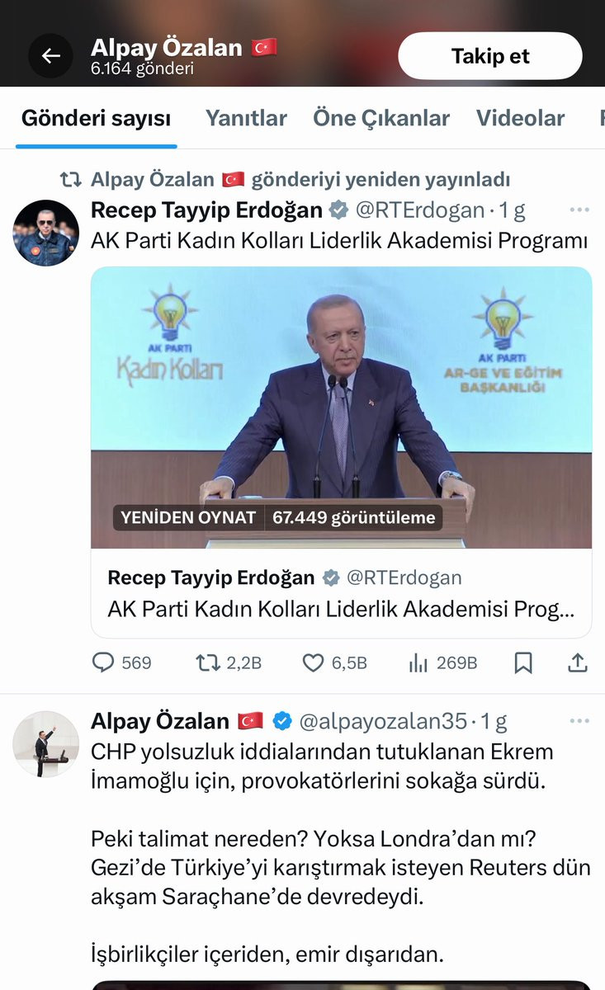
Task: Share the Erdoğan post via upload icon
Action: click(579, 662)
